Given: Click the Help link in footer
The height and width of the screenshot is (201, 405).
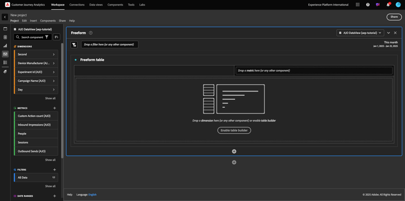Looking at the screenshot, I should (x=70, y=195).
